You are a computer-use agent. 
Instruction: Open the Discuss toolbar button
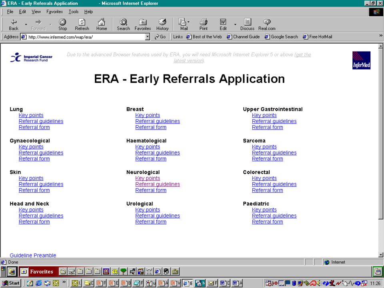[x=247, y=24]
